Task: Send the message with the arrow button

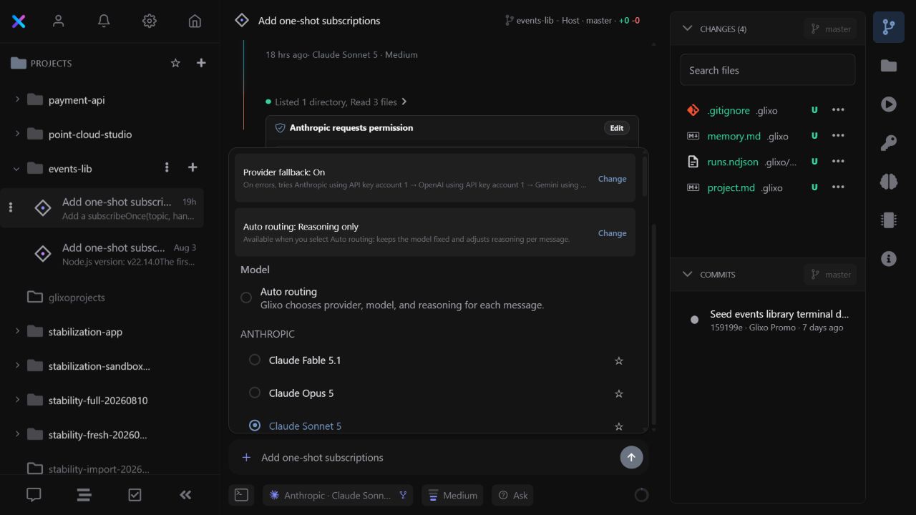Action: click(631, 457)
